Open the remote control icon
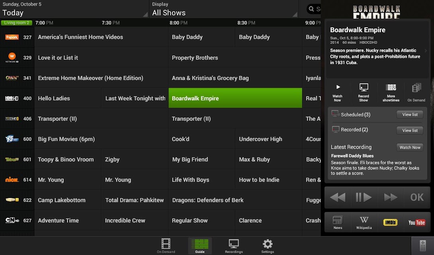 pyautogui.click(x=423, y=245)
